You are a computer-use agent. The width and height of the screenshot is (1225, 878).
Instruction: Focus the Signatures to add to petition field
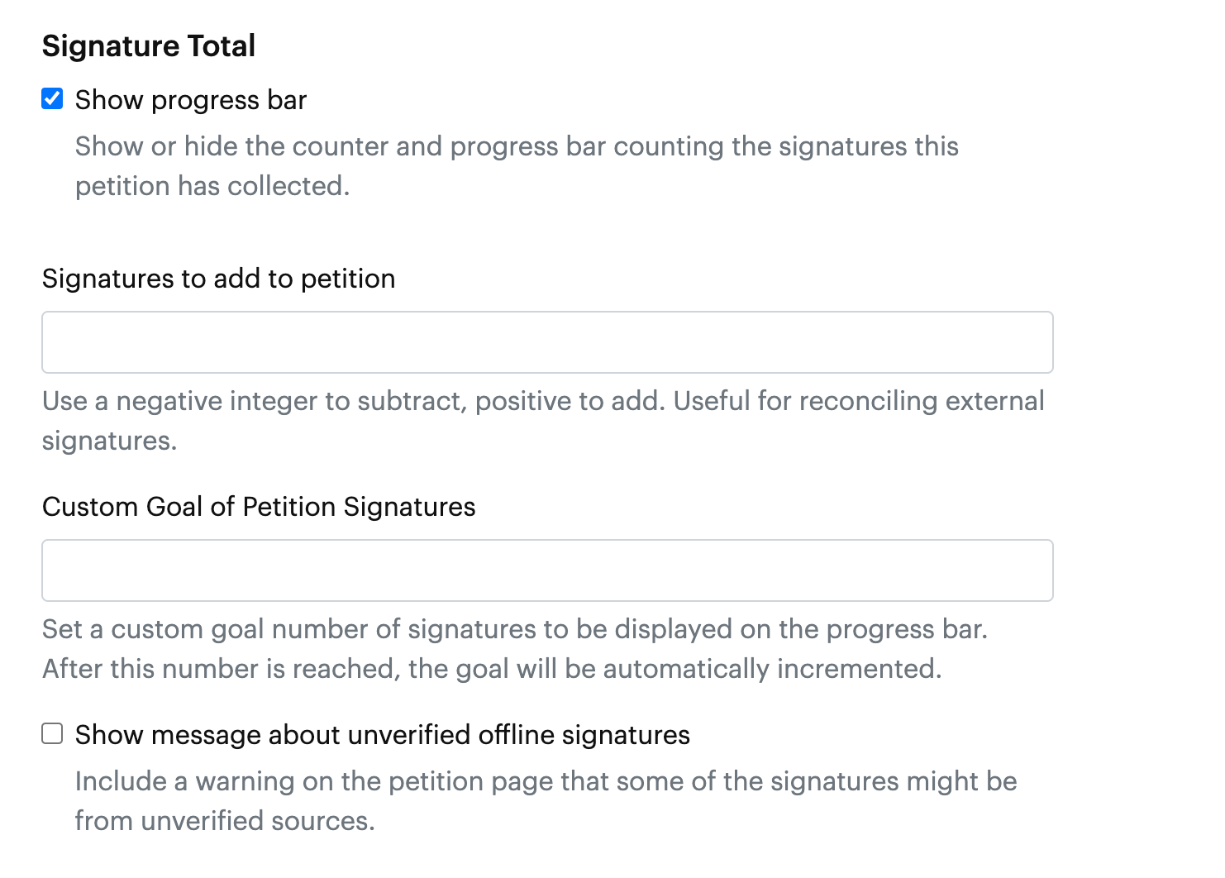point(547,342)
